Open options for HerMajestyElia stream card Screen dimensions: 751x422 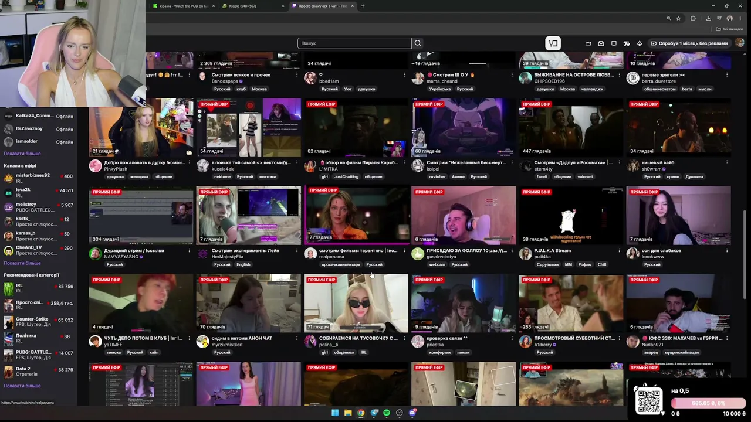(296, 250)
